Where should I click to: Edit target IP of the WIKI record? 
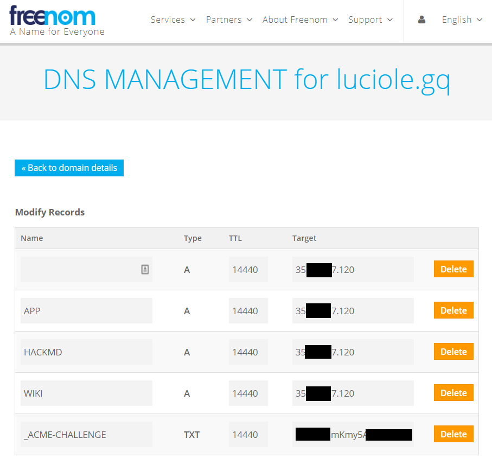(353, 393)
